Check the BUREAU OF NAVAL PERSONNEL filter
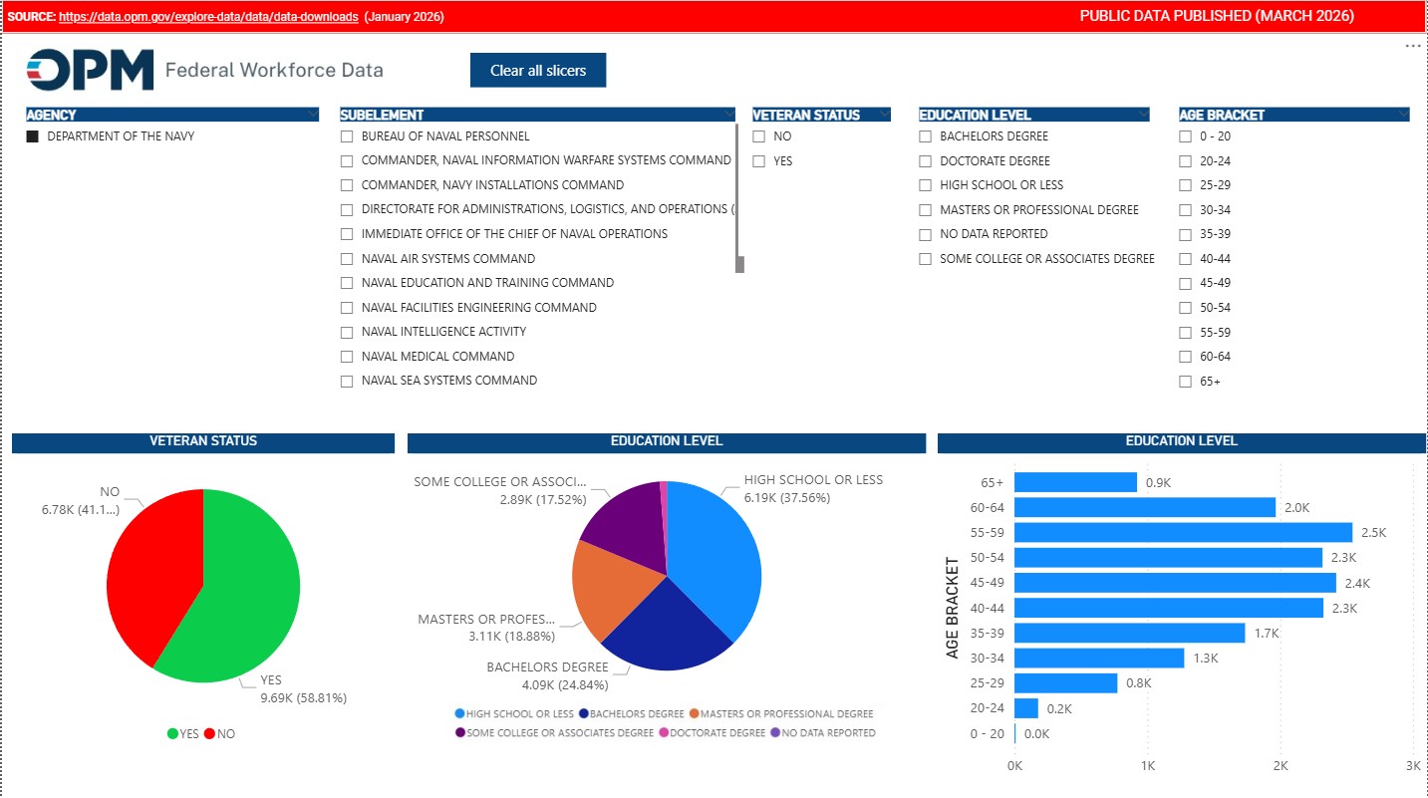The width and height of the screenshot is (1428, 798). click(347, 136)
